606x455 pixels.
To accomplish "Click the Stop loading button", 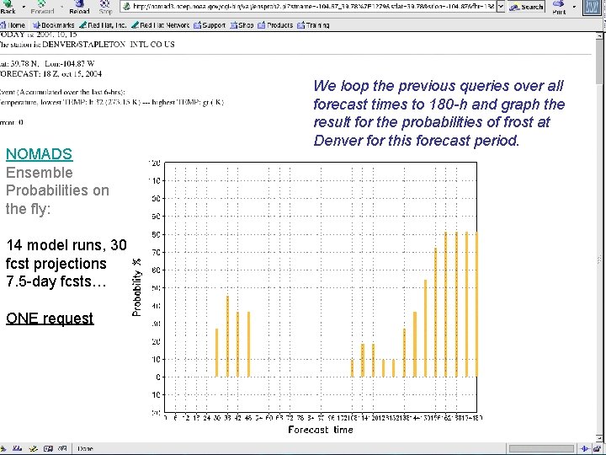I will 105,7.
